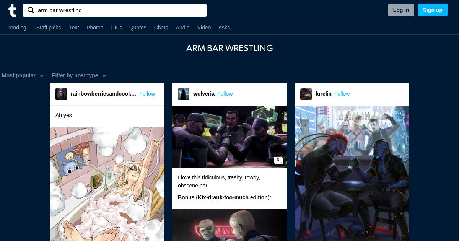Open the Staff picks tab
459x241 pixels.
[49, 28]
